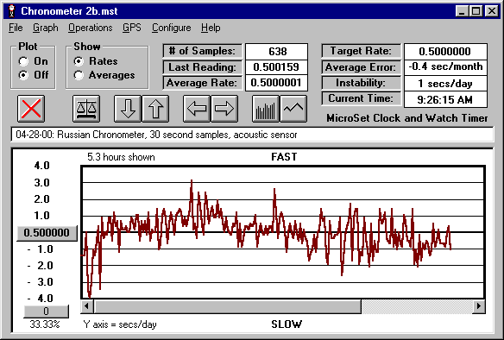Open the Operations menu
Viewport: 504px width, 340px height.
(91, 28)
